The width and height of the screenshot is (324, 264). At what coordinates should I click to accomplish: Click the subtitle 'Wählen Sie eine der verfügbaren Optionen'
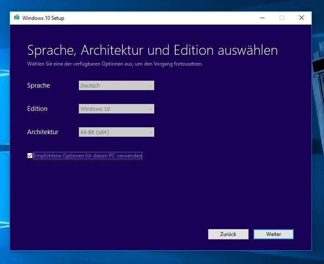[x=75, y=64]
